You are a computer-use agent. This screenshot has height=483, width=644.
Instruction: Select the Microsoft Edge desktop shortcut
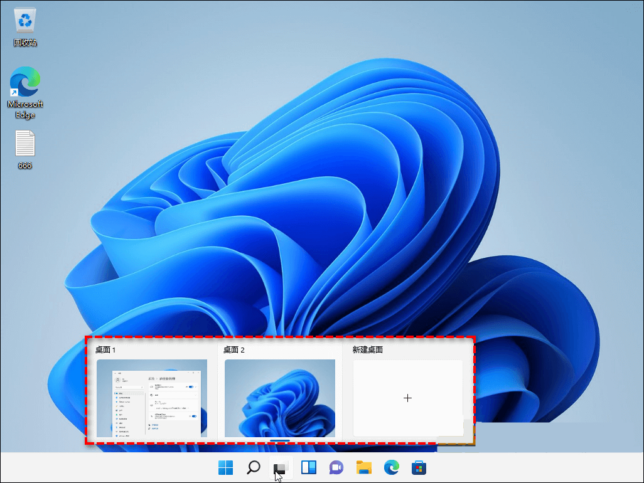pos(25,83)
